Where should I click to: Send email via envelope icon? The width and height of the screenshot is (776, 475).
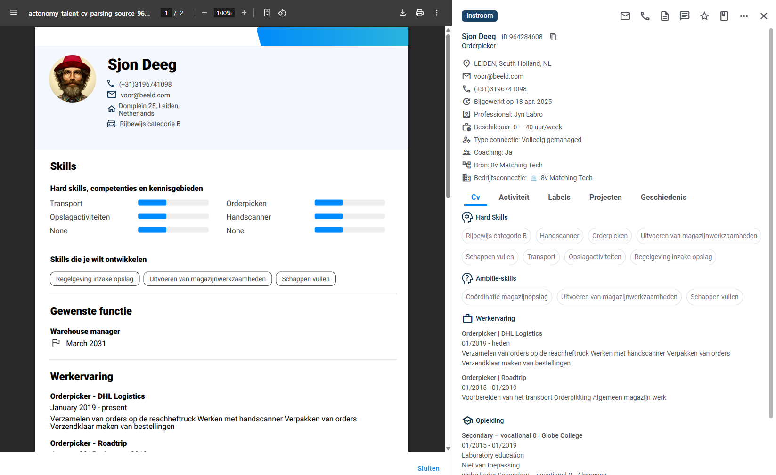[x=625, y=16]
